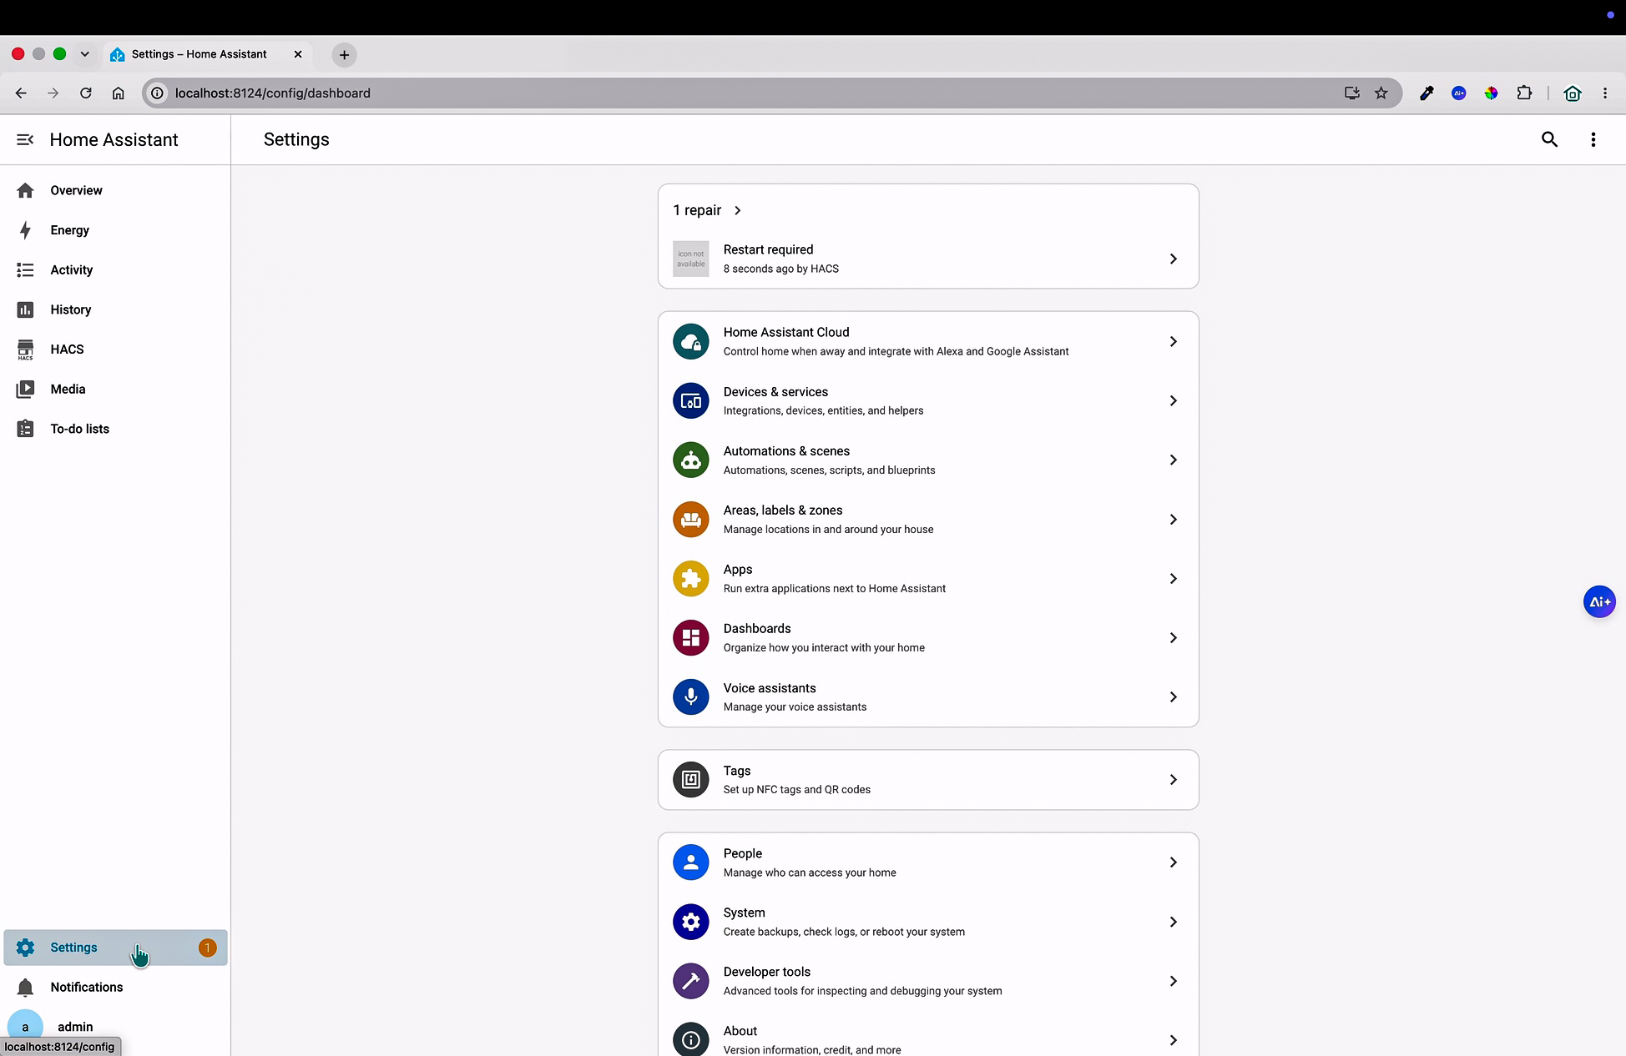1626x1056 pixels.
Task: Open the Restart required chevron arrow
Action: [1173, 259]
